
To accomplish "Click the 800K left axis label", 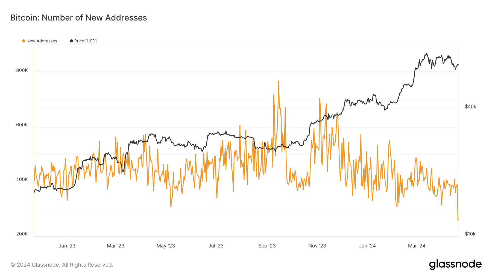I will point(22,70).
